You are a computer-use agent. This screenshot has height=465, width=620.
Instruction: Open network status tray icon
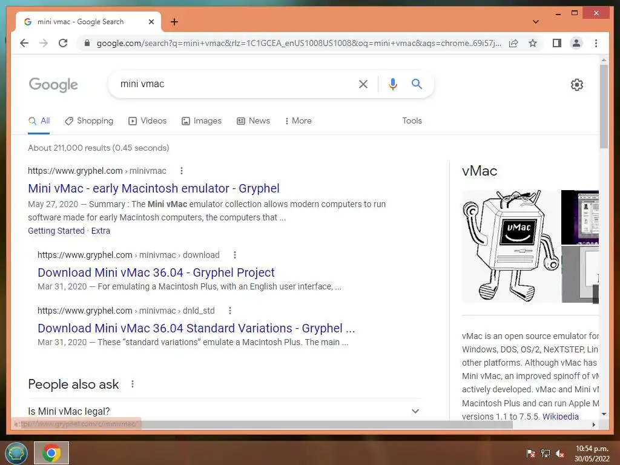click(546, 453)
